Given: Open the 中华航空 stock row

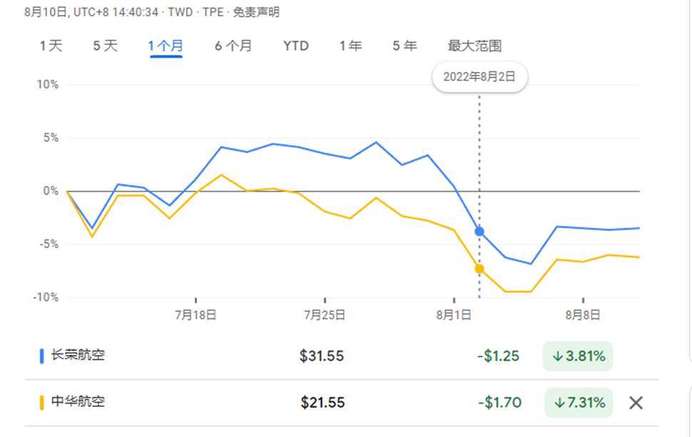Looking at the screenshot, I should [x=341, y=403].
